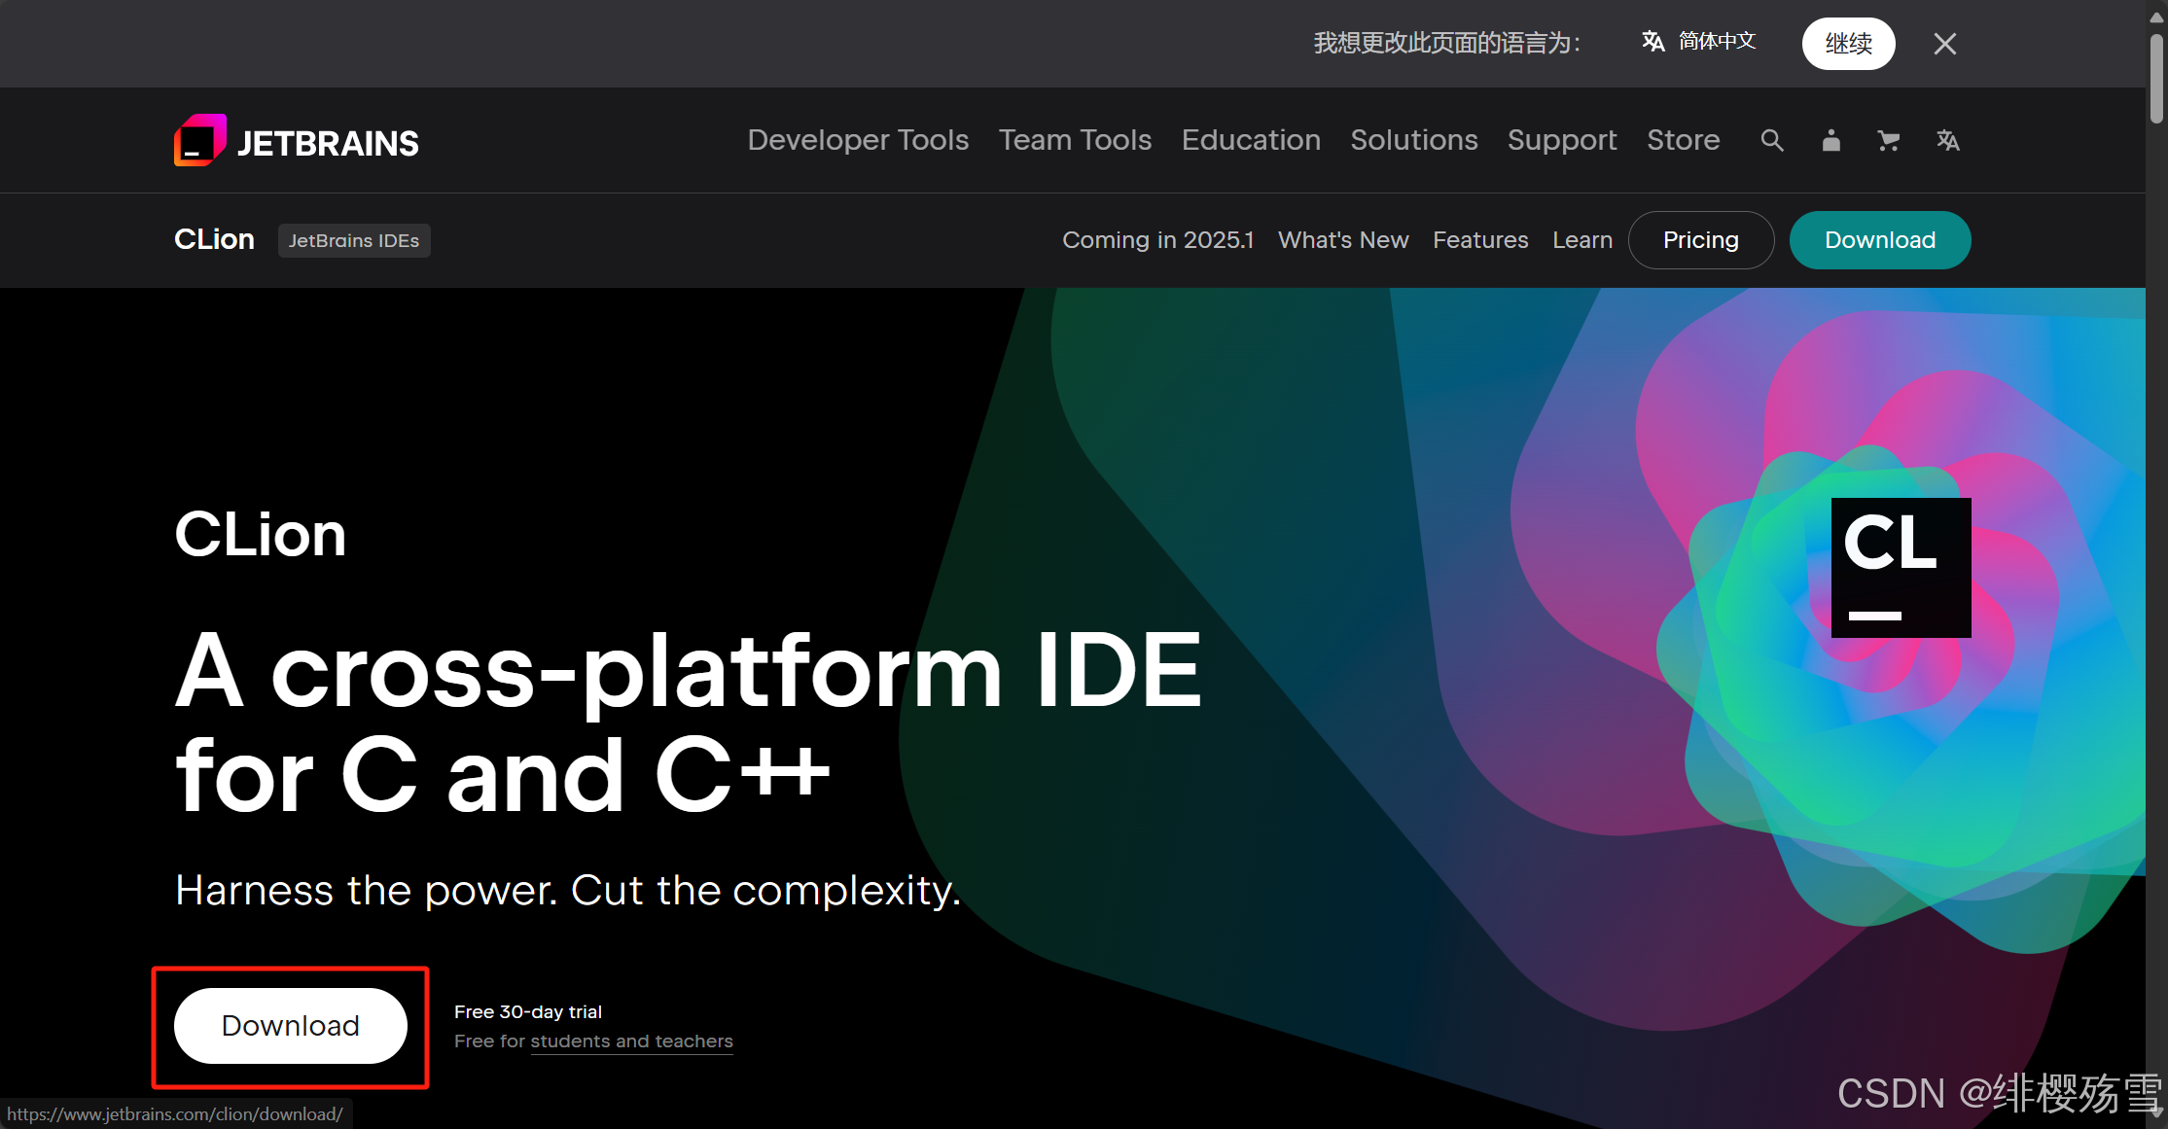Go to the Store menu item
The image size is (2168, 1129).
pos(1683,140)
